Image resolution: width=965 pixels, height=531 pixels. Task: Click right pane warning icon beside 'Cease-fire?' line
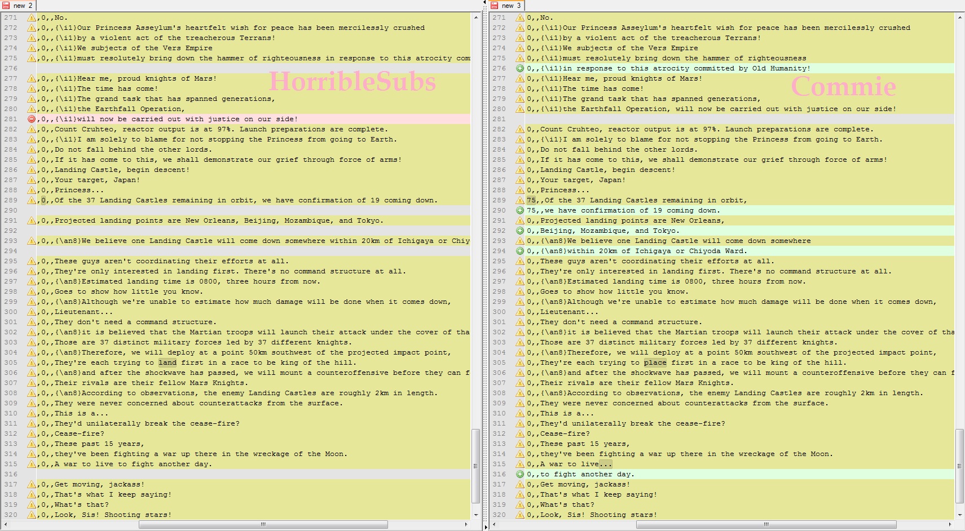coord(520,433)
